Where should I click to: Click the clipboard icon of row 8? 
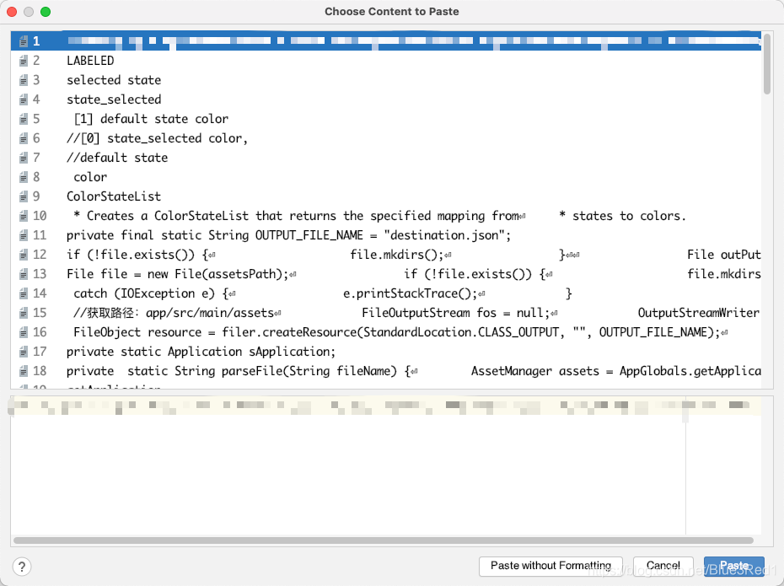pyautogui.click(x=24, y=177)
